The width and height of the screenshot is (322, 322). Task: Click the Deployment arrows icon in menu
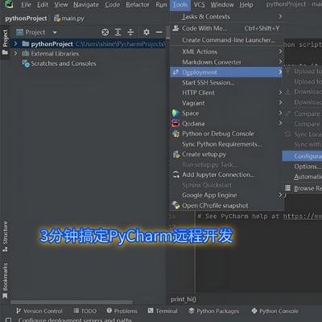175,72
